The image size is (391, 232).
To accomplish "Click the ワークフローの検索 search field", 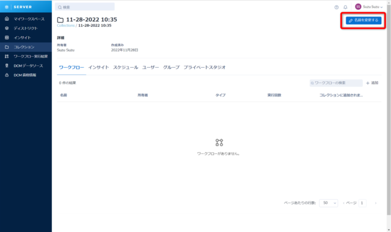I will [336, 83].
